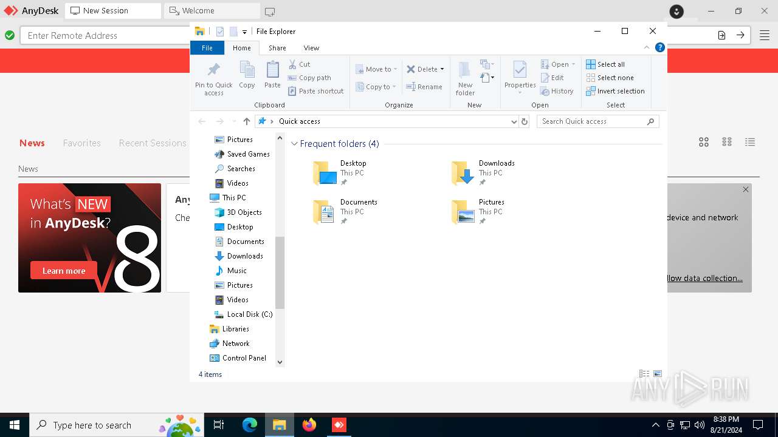Screen dimensions: 778x437
Task: Select the Home ribbon tab
Action: pos(241,47)
